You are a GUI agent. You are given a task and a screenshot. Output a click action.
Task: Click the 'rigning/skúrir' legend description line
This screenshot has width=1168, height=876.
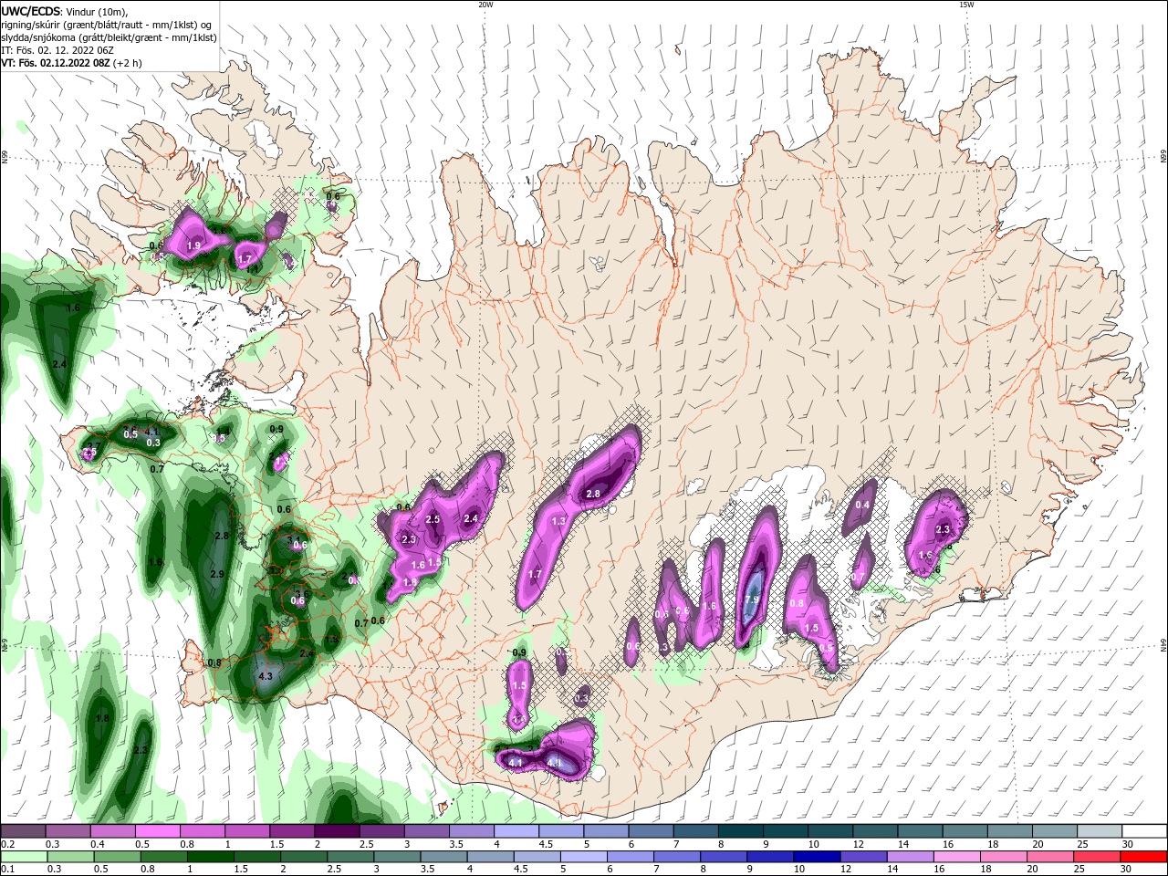coord(107,25)
